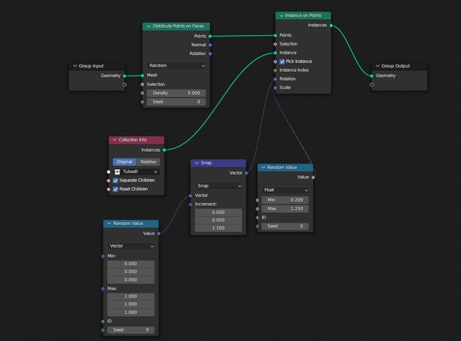The image size is (461, 341).
Task: Open the Vector data type dropdown
Action: pos(131,246)
